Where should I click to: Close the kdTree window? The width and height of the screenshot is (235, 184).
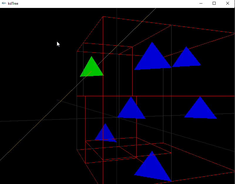coord(228,4)
